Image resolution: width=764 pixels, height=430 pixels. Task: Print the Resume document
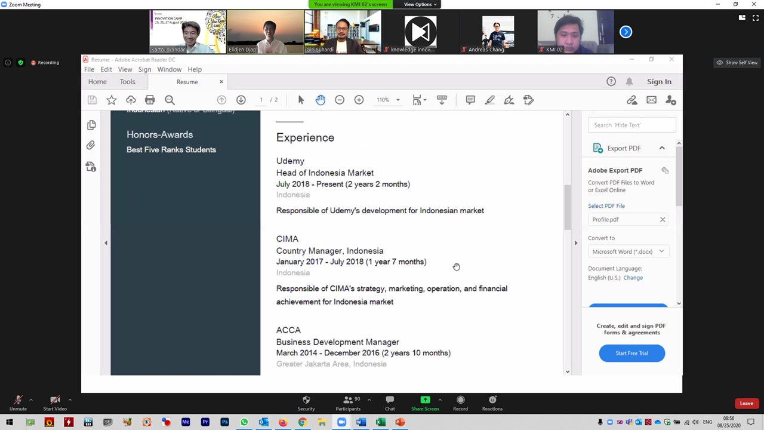coord(150,100)
